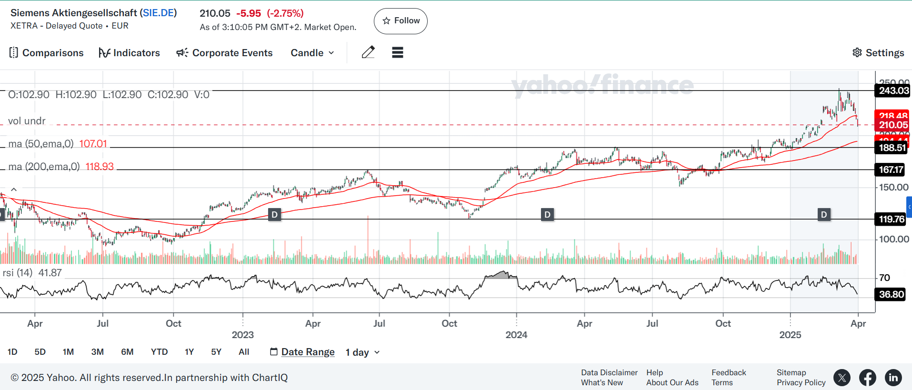Follow Siemens using the star Follow button

click(401, 21)
